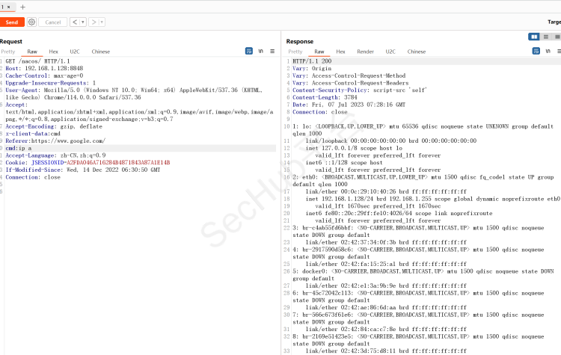
Task: Click the Send request button
Action: [x=11, y=22]
